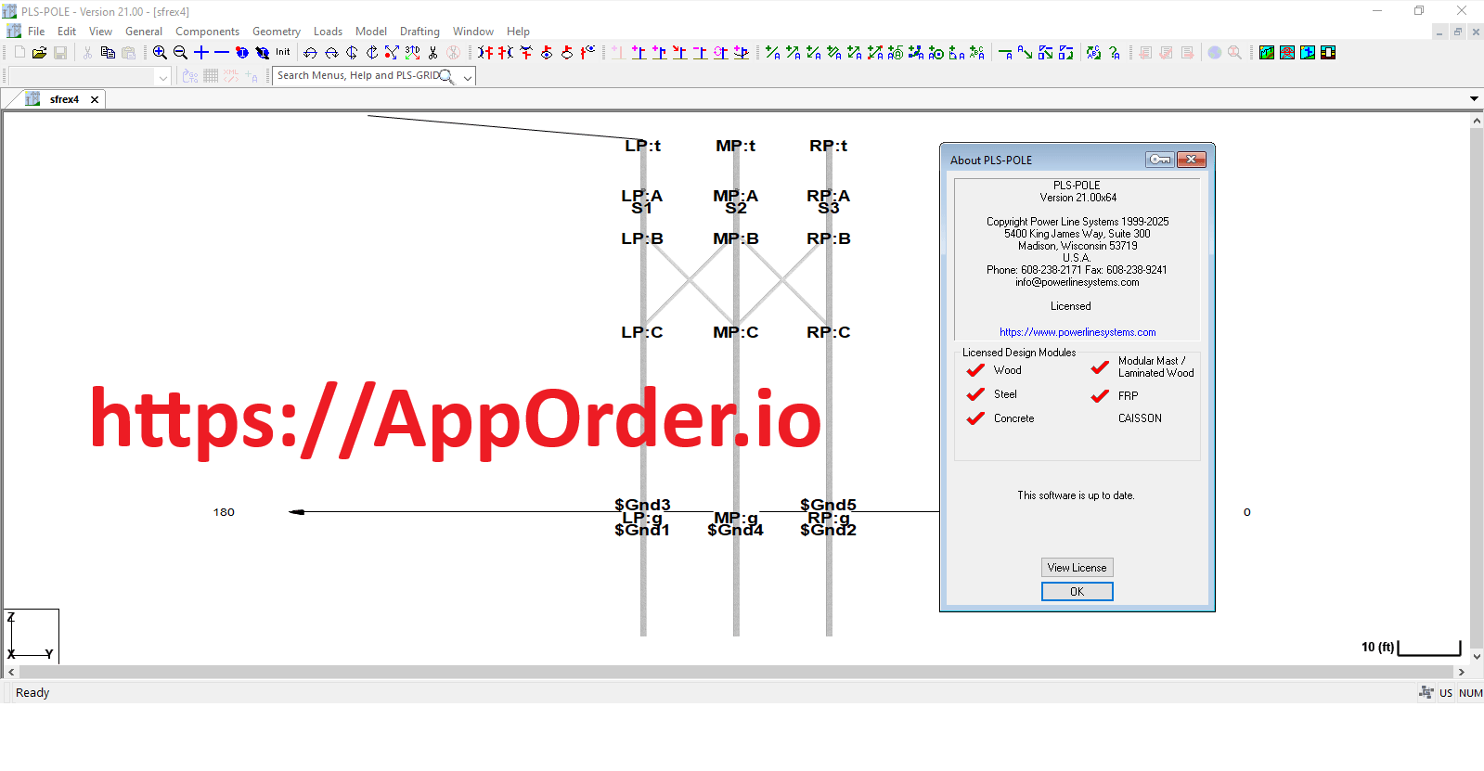Click the RP:t joint label
This screenshot has width=1484, height=771.
point(828,146)
